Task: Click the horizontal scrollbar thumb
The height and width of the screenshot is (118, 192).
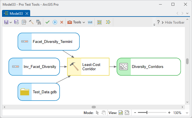Action: pyautogui.click(x=94, y=107)
